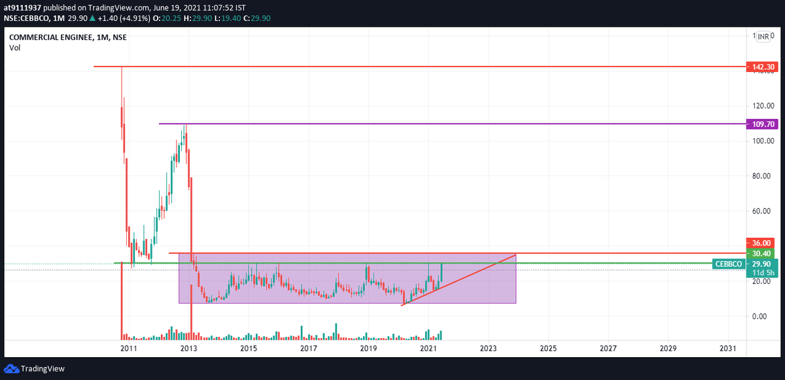
Task: Select the 109.70 purple price label
Action: [762, 124]
